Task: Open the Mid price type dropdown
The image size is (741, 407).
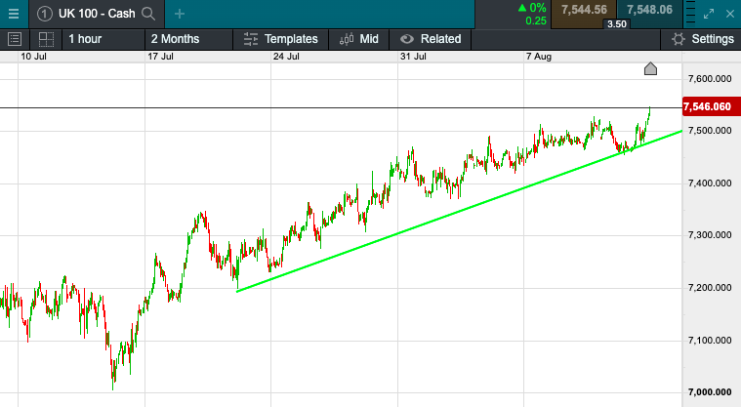Action: point(359,39)
